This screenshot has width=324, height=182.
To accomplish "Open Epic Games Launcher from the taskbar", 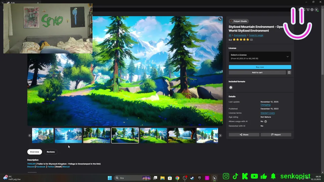I will (200, 178).
